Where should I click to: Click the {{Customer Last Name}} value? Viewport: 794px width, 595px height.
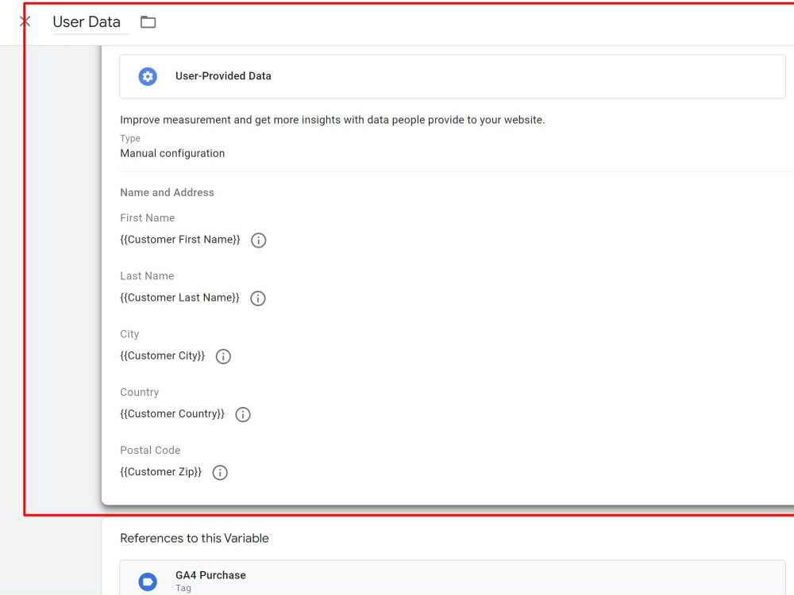point(179,297)
